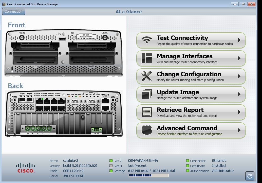Minimize the Device Manager window

point(235,4)
